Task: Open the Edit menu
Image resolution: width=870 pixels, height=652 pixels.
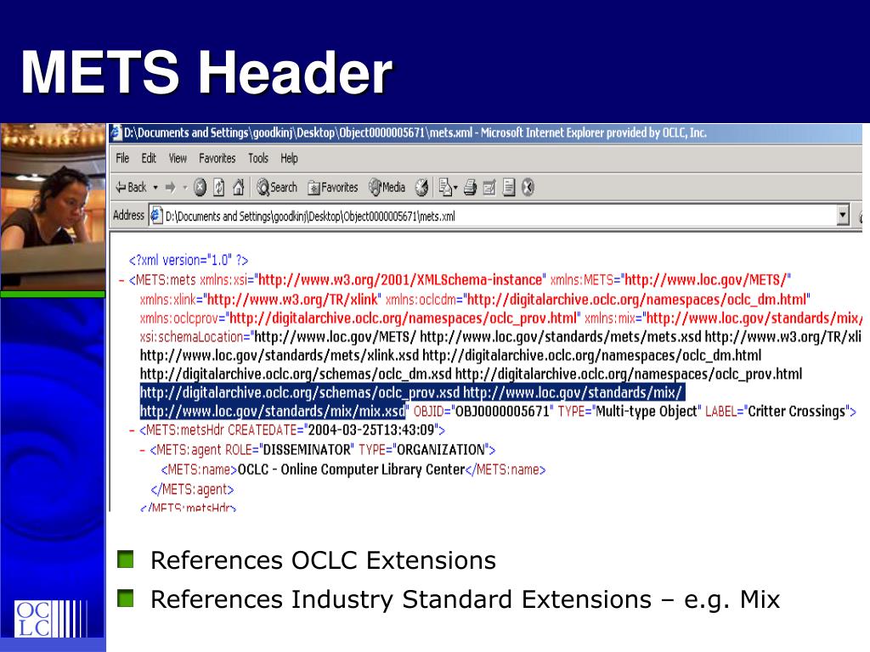Action: 149,159
